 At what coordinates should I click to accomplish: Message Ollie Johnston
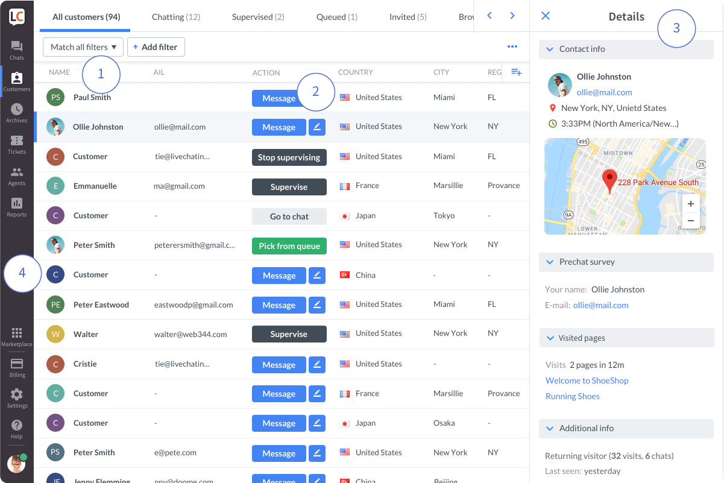pos(279,127)
